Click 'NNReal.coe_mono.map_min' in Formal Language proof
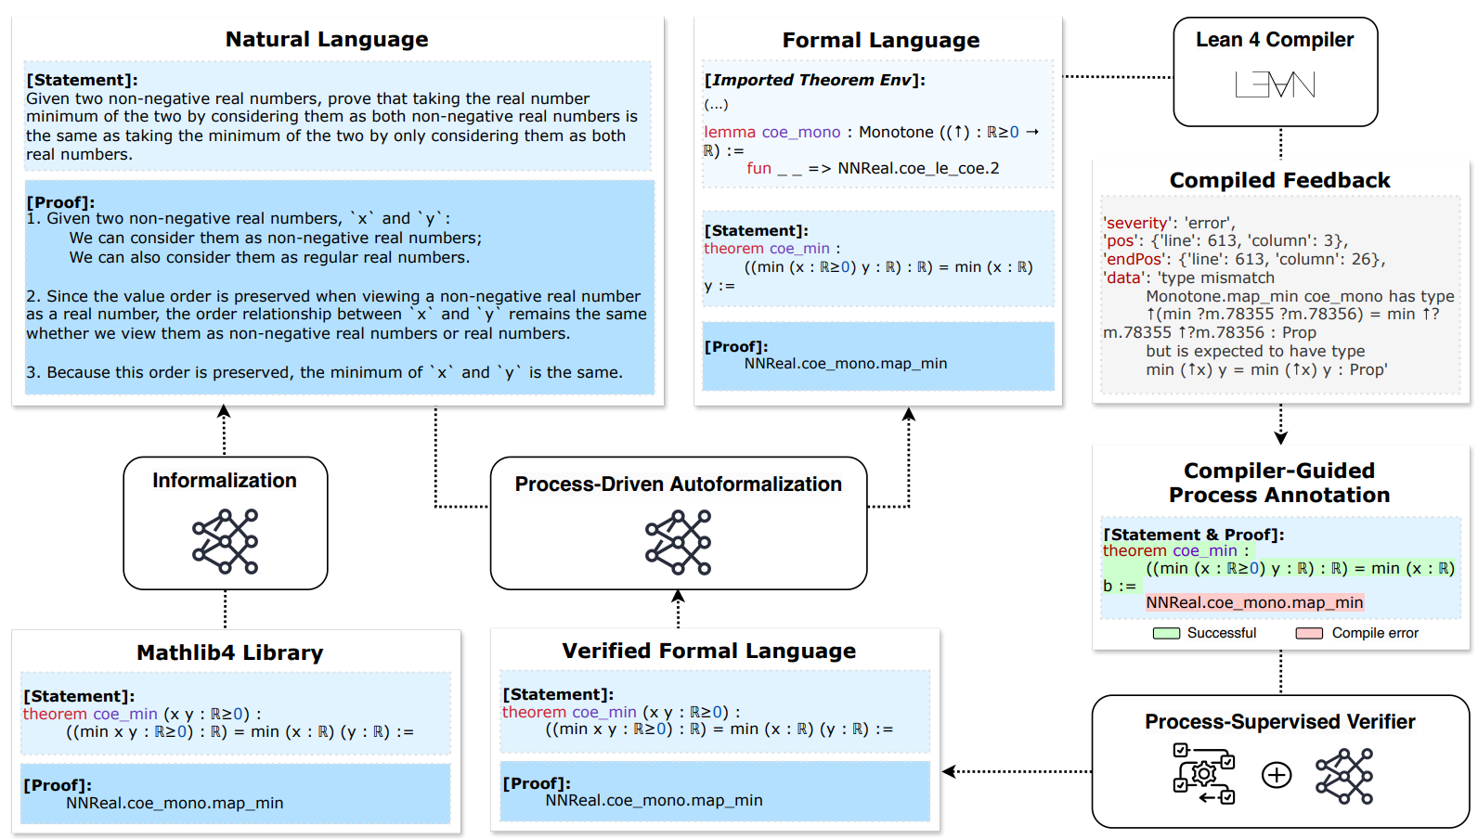The image size is (1478, 839). pos(846,363)
